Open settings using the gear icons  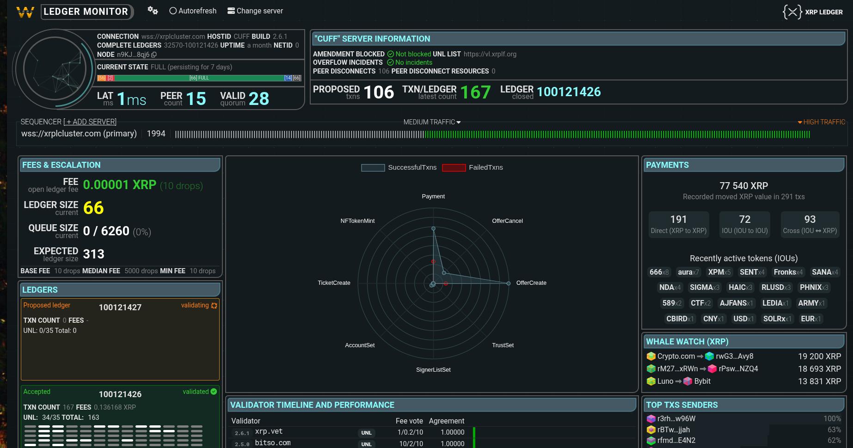(x=153, y=10)
